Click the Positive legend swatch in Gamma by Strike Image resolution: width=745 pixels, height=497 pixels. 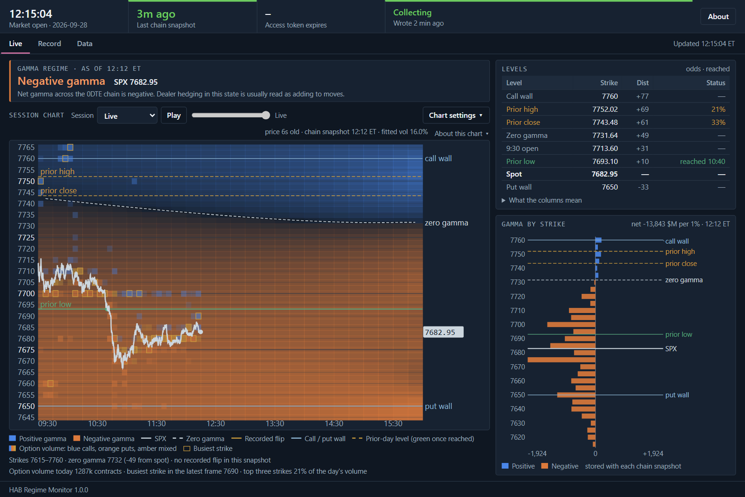(x=505, y=466)
